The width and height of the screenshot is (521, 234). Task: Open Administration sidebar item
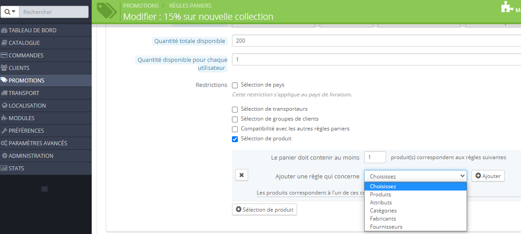click(x=46, y=156)
